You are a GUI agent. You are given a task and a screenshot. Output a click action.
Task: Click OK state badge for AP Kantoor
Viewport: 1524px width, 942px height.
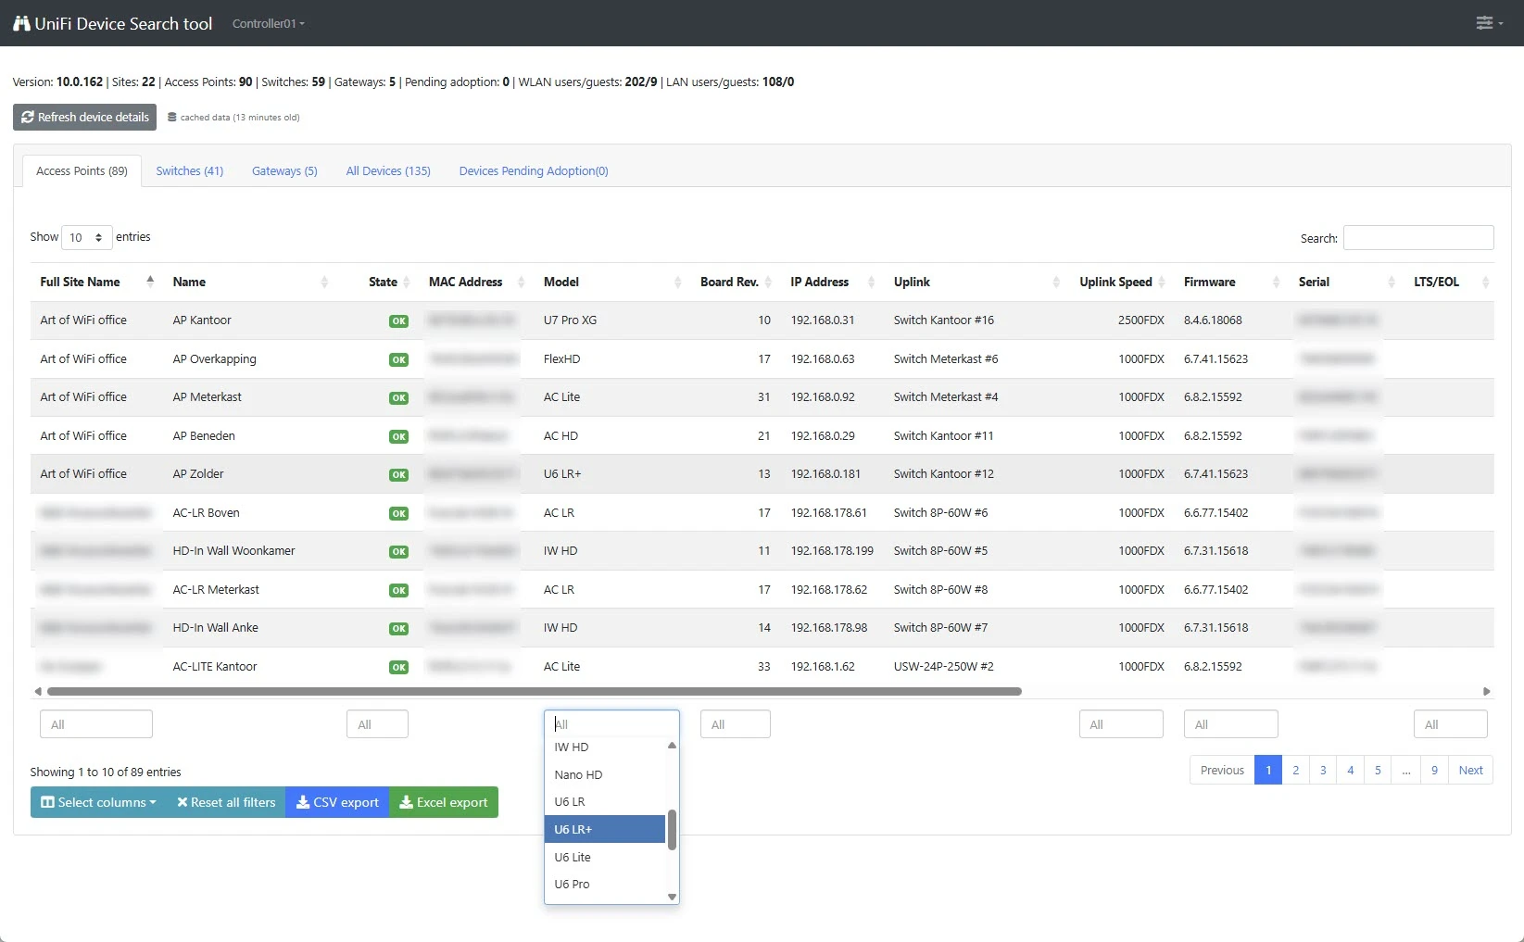[x=398, y=320]
